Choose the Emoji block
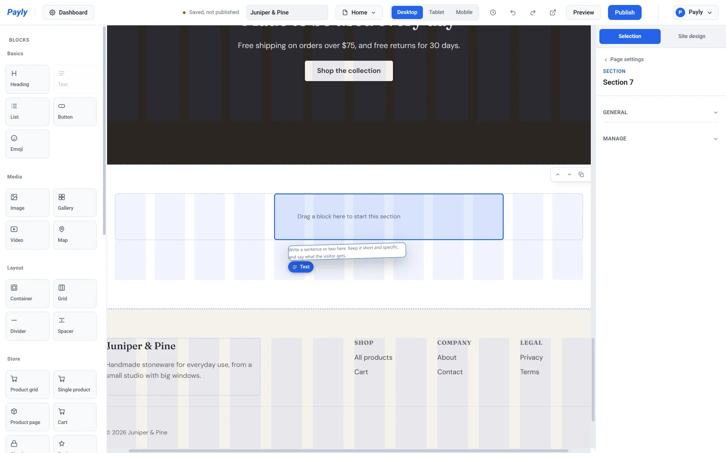The height and width of the screenshot is (453, 726). 27,144
